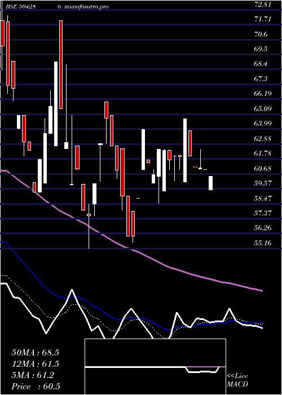Select the 66.19 price axis label
Viewport: 282px width, 395px height.
click(x=263, y=94)
